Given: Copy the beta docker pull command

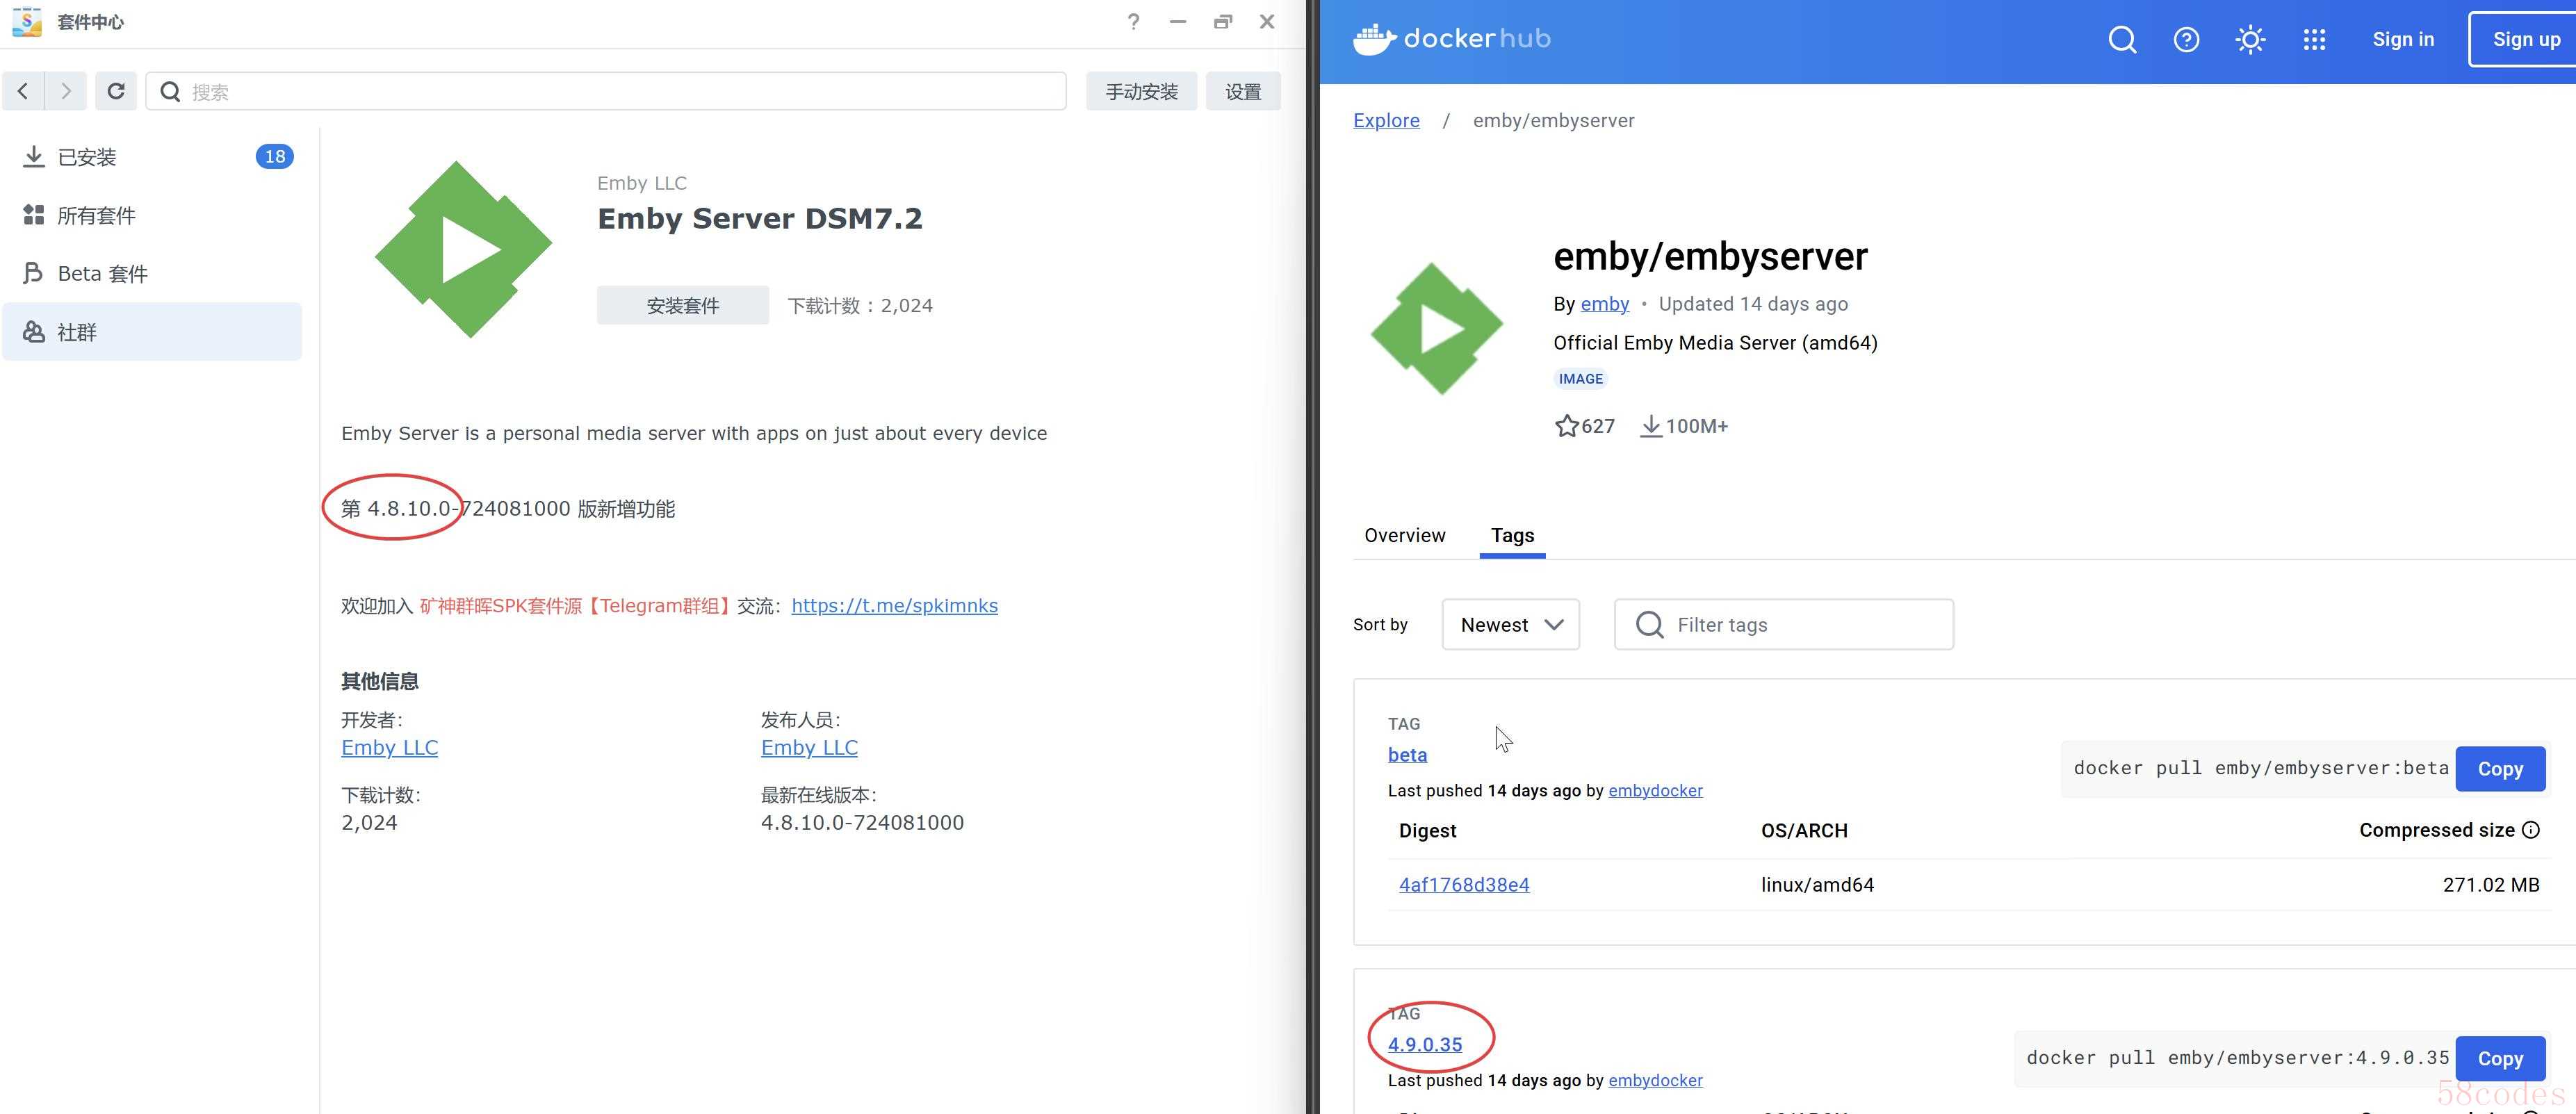Looking at the screenshot, I should pyautogui.click(x=2500, y=768).
